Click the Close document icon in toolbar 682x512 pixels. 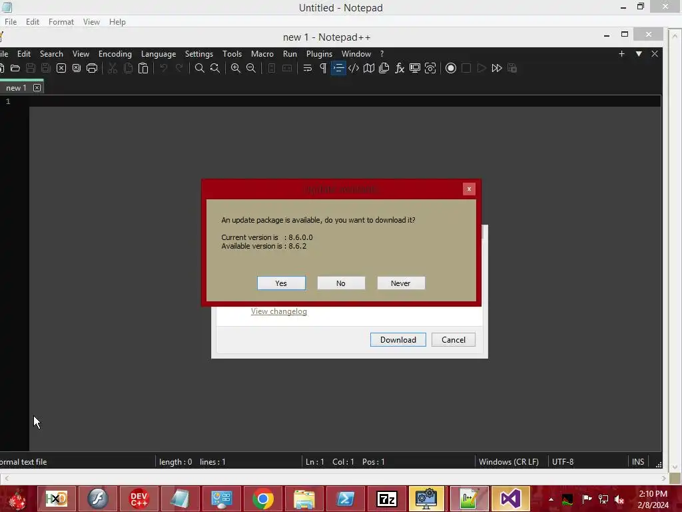(61, 69)
